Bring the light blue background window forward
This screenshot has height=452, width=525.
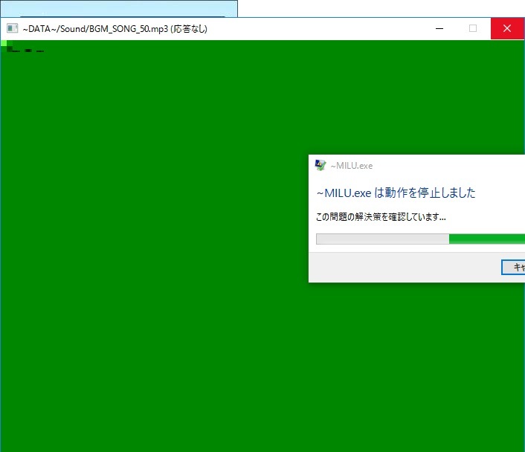pos(119,8)
